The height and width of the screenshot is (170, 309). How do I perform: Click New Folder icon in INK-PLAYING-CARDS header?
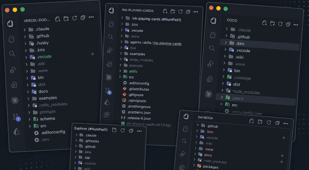[173, 12]
